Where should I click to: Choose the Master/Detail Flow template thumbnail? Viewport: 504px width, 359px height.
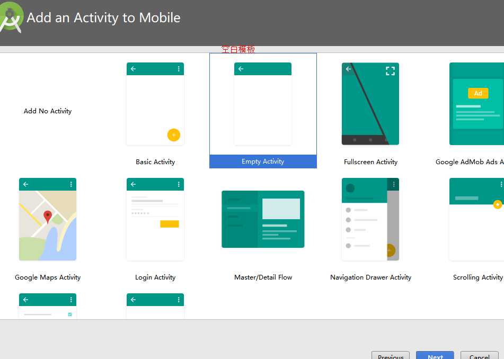coord(263,219)
